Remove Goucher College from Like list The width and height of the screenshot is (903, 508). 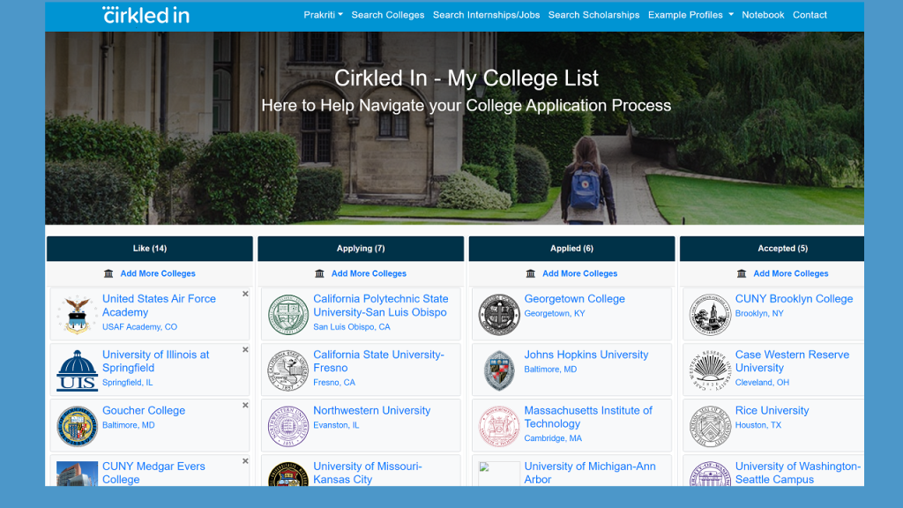point(245,406)
